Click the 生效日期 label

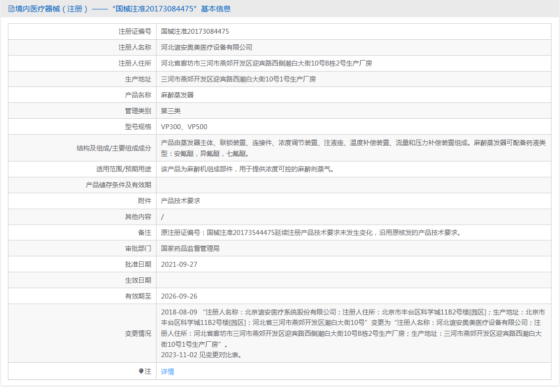click(138, 280)
